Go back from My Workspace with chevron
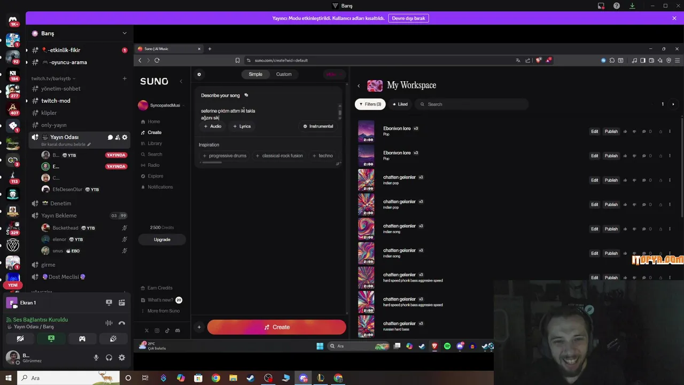The image size is (684, 385). coord(359,86)
